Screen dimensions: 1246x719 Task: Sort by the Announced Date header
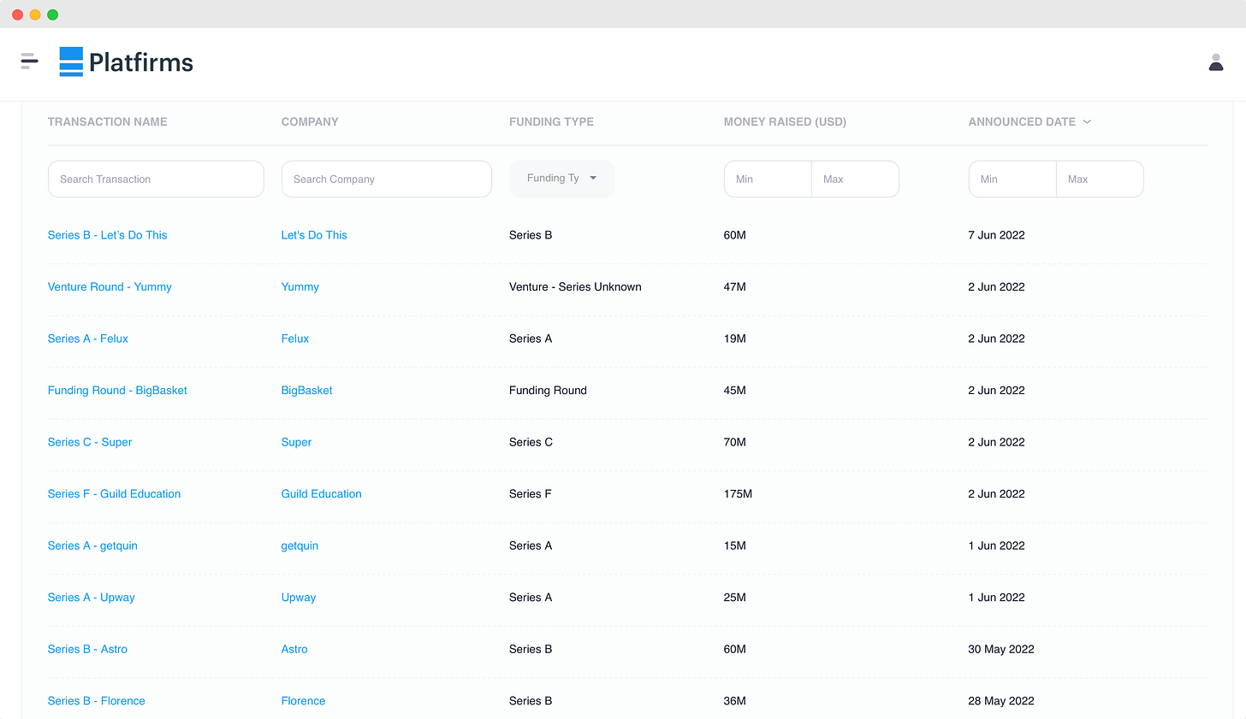click(1022, 121)
